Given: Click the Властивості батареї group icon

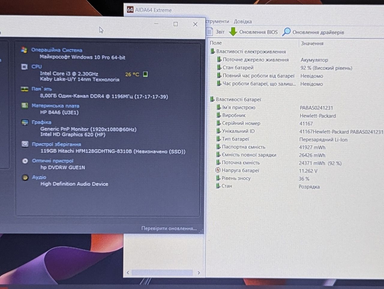Looking at the screenshot, I should [212, 99].
